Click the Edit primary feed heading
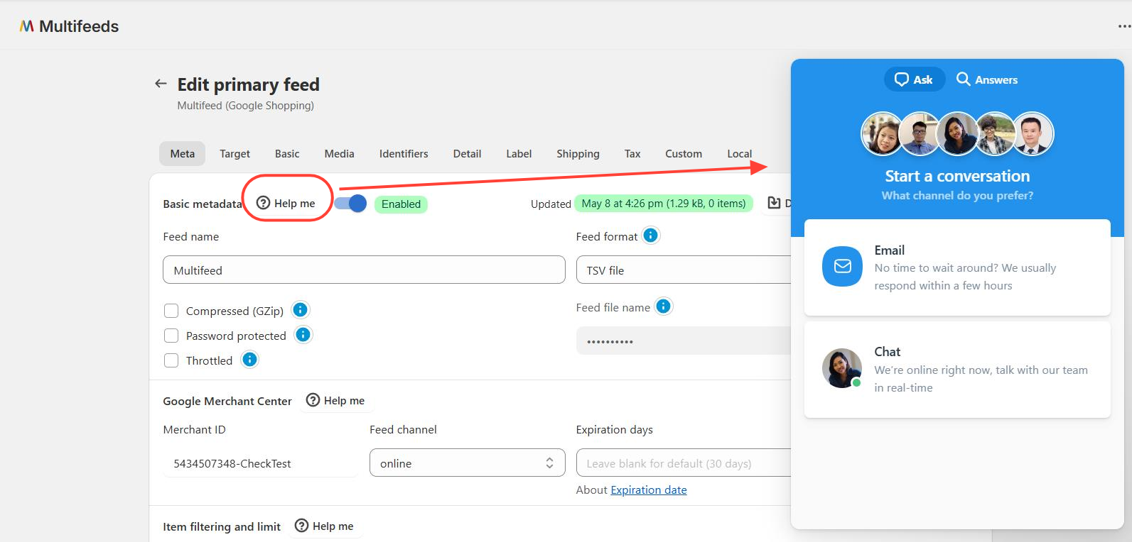 click(x=249, y=84)
